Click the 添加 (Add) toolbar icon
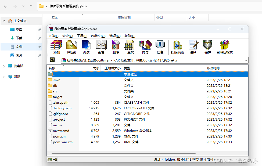This screenshot has width=262, height=166. [56, 45]
